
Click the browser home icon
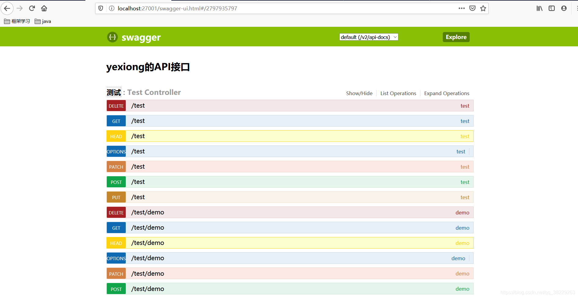point(44,8)
